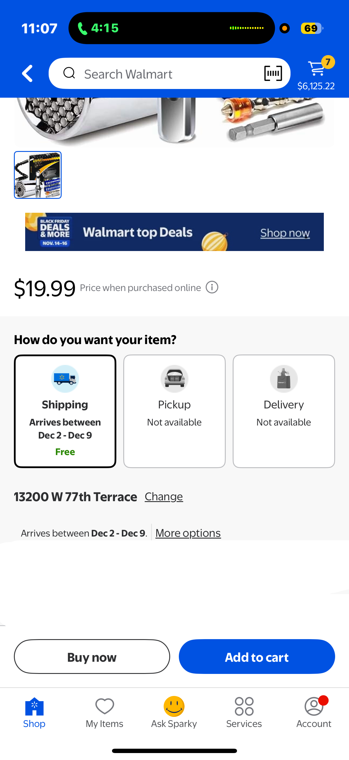
Task: Open Ask Sparky assistant
Action: click(174, 712)
